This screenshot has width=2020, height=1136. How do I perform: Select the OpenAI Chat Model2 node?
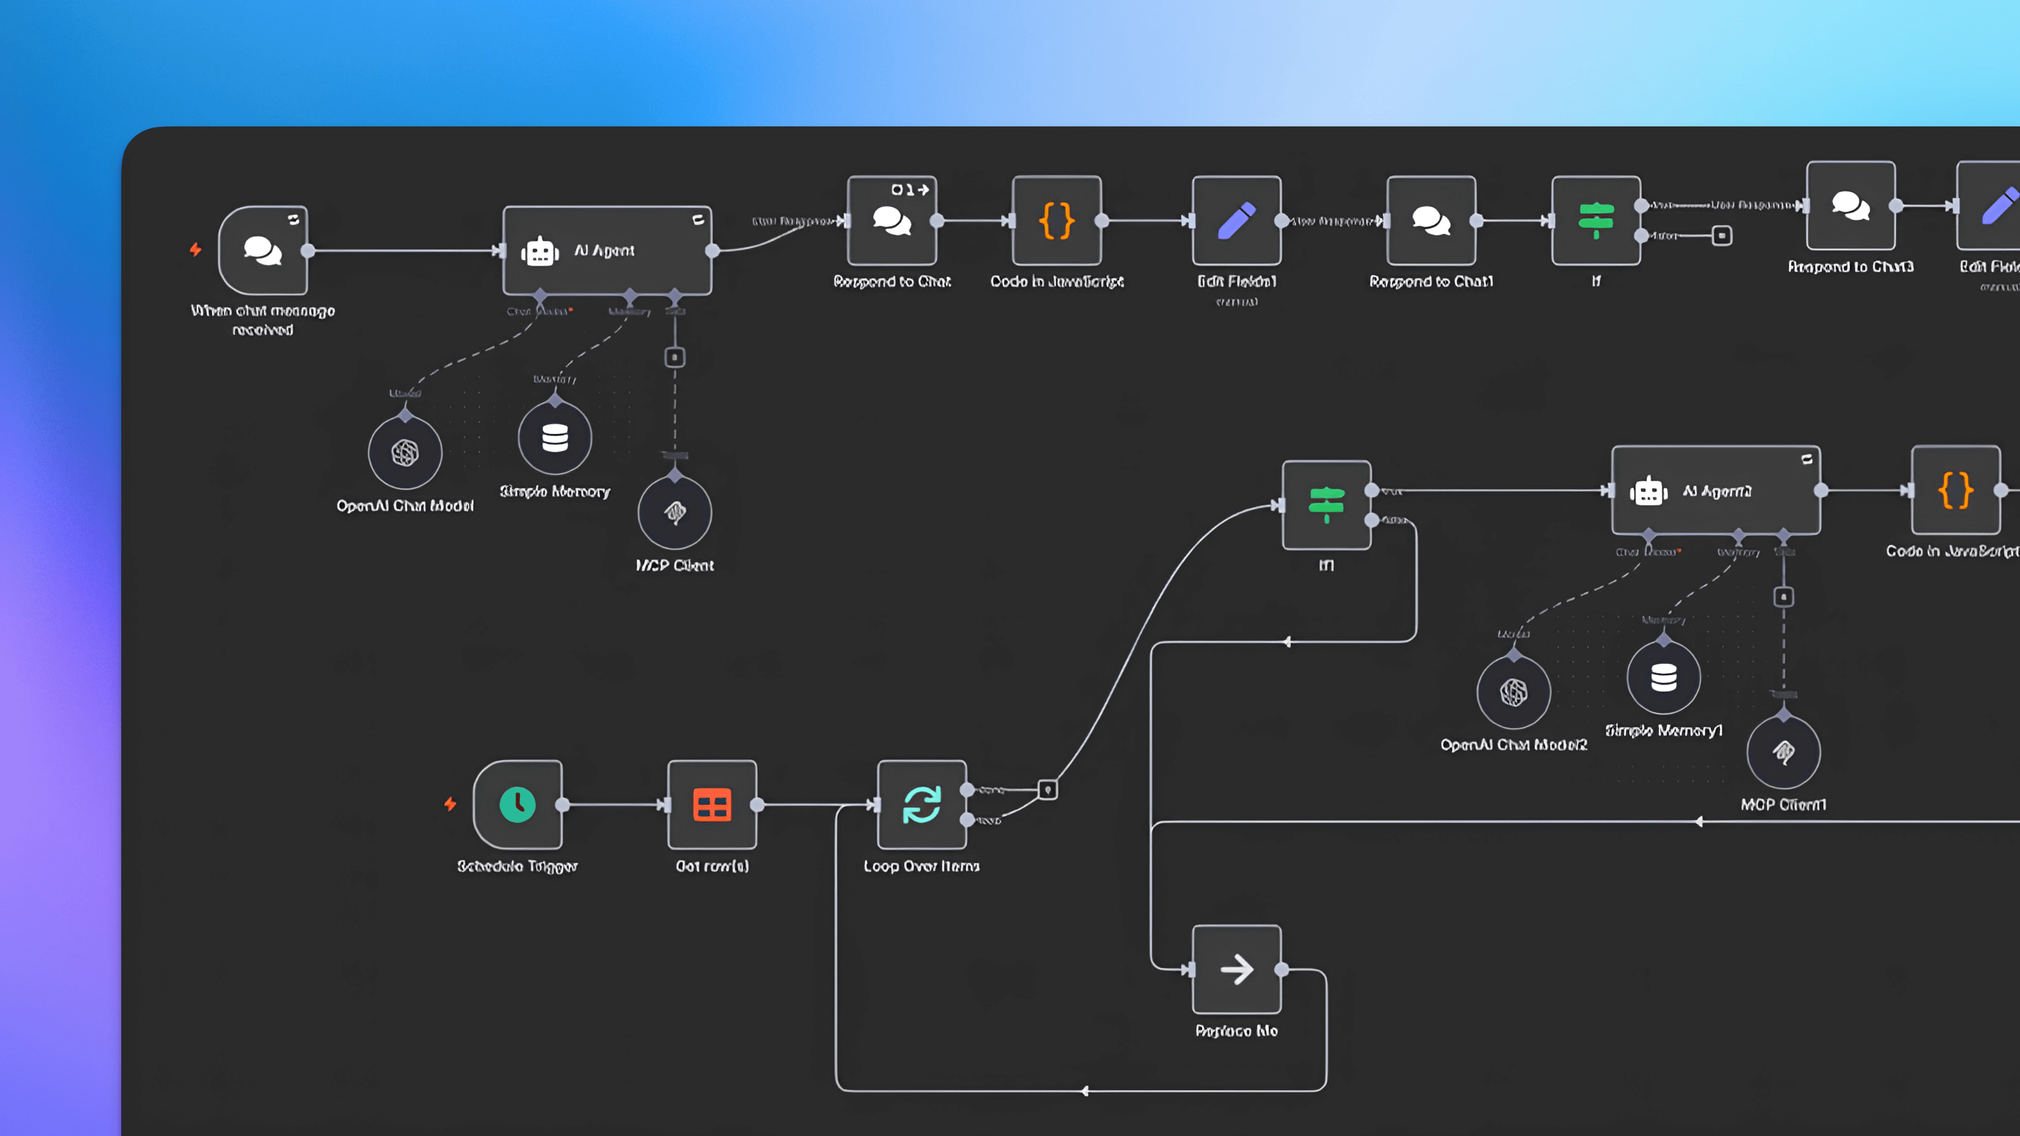tap(1513, 692)
